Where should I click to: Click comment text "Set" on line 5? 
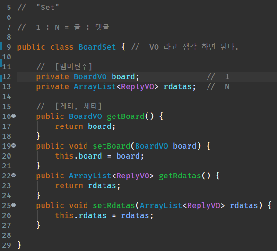[48, 8]
